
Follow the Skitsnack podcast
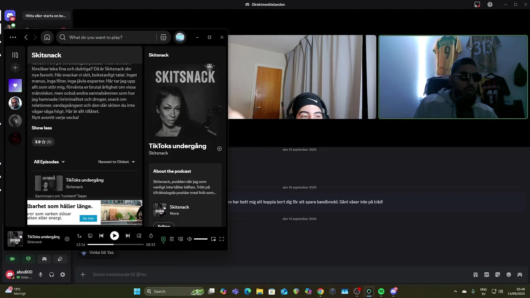[x=164, y=225]
